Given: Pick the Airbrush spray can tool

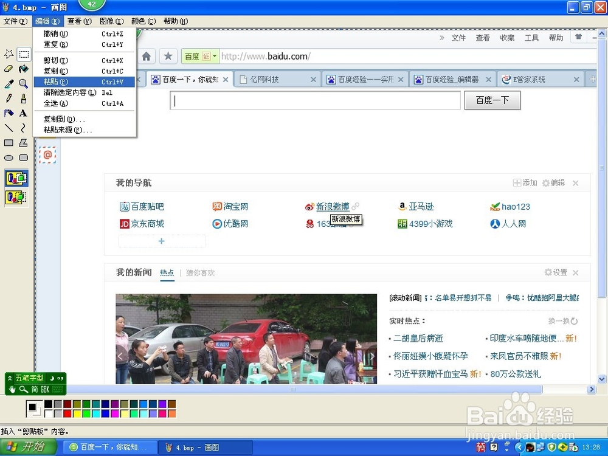Looking at the screenshot, I should [9, 113].
